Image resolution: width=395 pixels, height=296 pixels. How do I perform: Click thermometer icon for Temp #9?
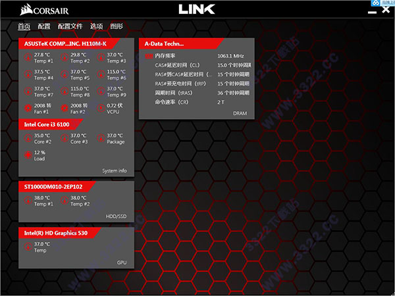click(101, 91)
